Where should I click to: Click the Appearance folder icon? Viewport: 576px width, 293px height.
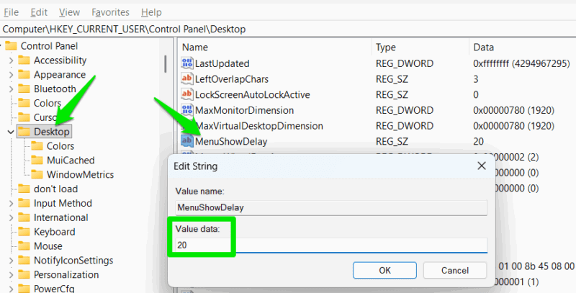24,75
